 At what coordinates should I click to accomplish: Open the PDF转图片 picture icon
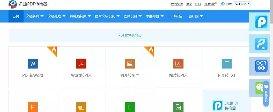(x=130, y=64)
